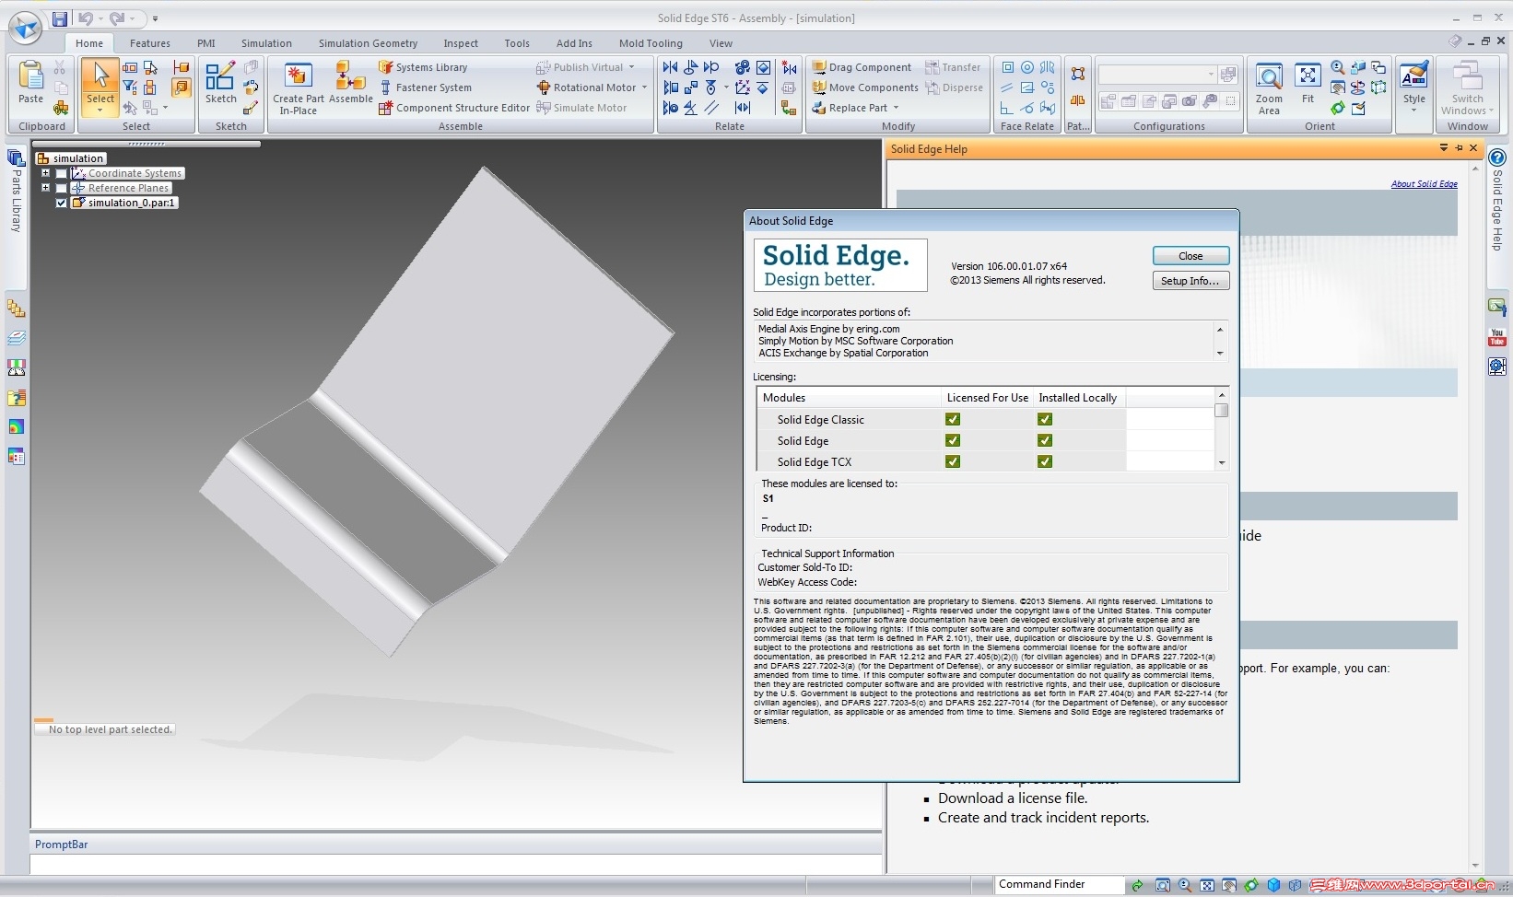Toggle Solid Edge TCX Licensed For Use checkbox

953,461
